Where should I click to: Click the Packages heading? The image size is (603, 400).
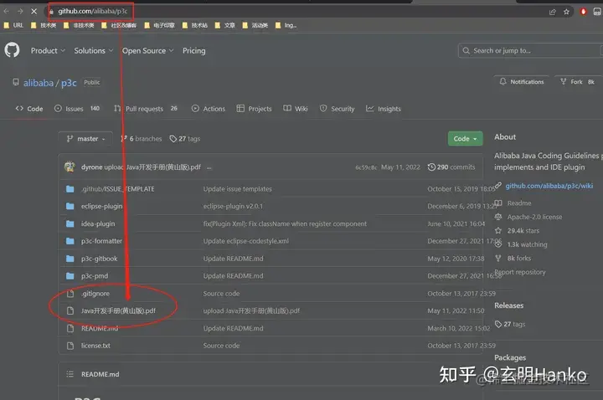click(510, 357)
